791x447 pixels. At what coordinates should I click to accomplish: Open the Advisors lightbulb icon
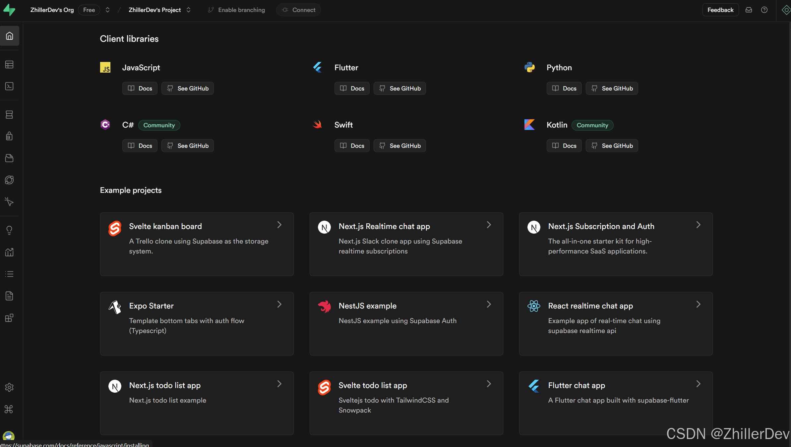[x=9, y=230]
